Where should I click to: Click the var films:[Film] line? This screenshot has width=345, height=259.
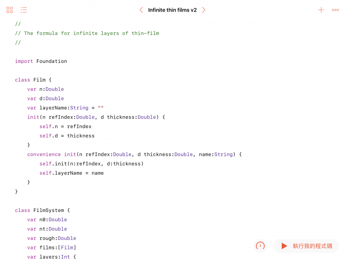[x=52, y=247]
